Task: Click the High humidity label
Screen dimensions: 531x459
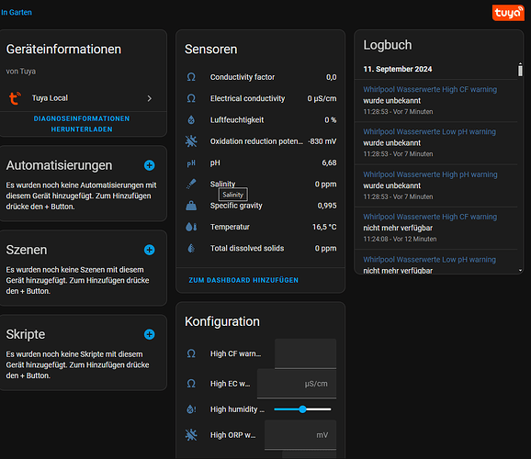Action: pos(237,409)
